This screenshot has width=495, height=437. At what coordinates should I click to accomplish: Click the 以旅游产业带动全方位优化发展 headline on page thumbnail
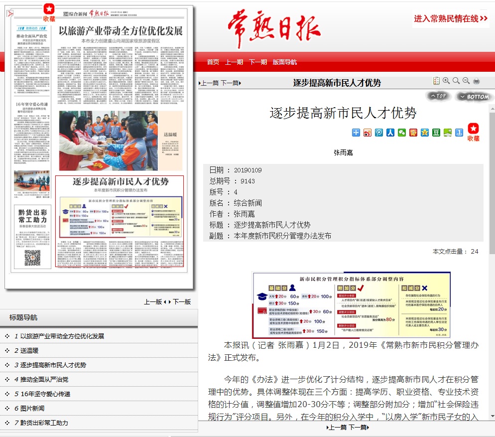click(x=121, y=31)
